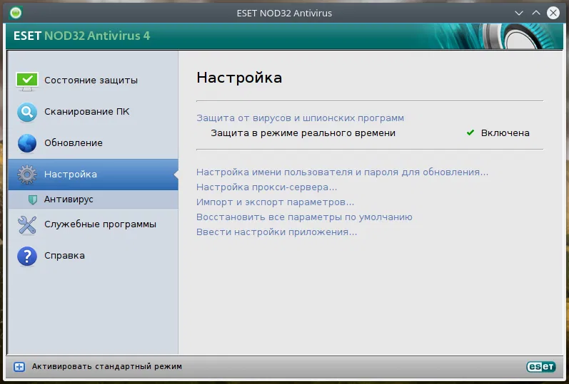Open the Состояние защиты section
This screenshot has width=569, height=384.
93,81
